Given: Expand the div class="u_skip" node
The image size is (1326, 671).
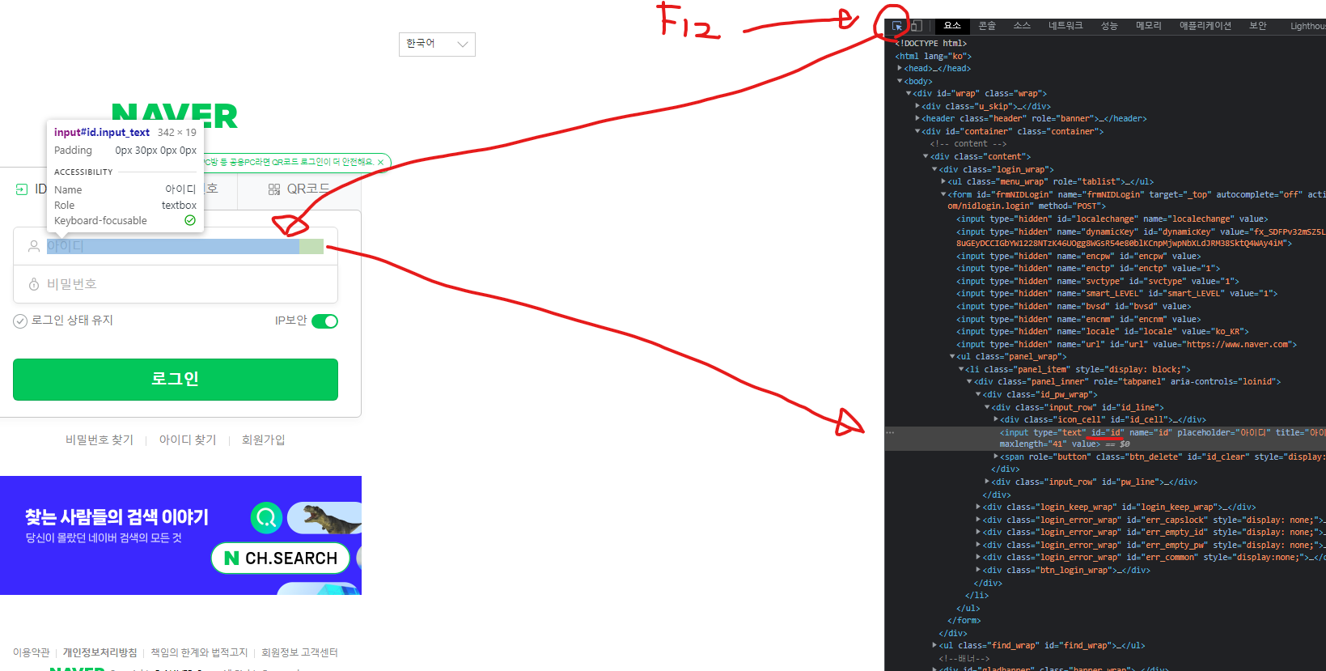Looking at the screenshot, I should 917,106.
